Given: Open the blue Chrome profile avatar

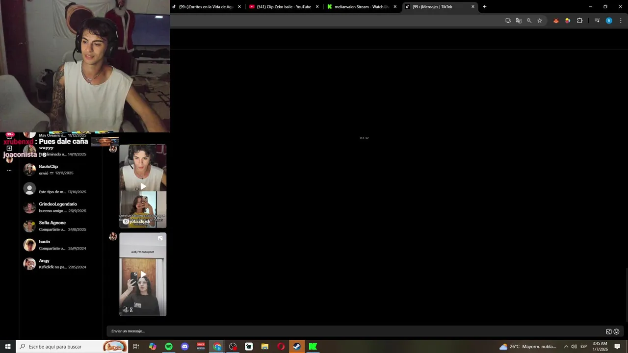Looking at the screenshot, I should tap(609, 21).
